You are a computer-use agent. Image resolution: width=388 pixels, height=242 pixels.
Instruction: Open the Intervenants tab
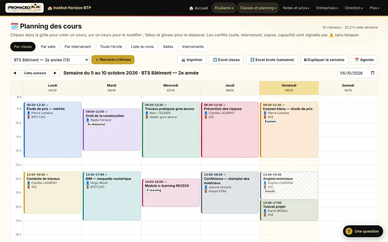point(193,47)
